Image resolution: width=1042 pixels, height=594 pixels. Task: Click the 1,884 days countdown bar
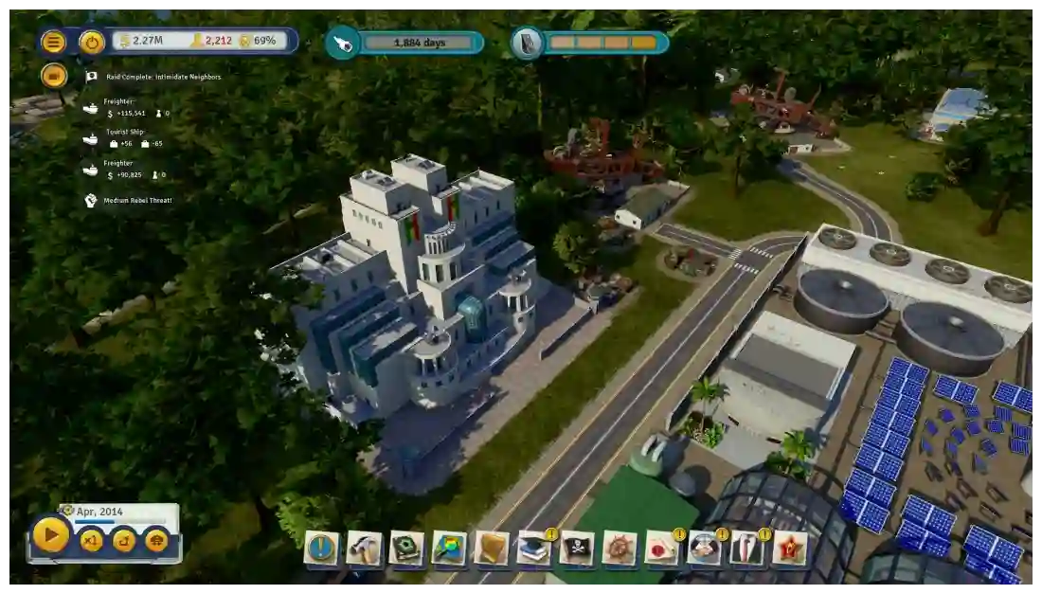click(x=420, y=44)
